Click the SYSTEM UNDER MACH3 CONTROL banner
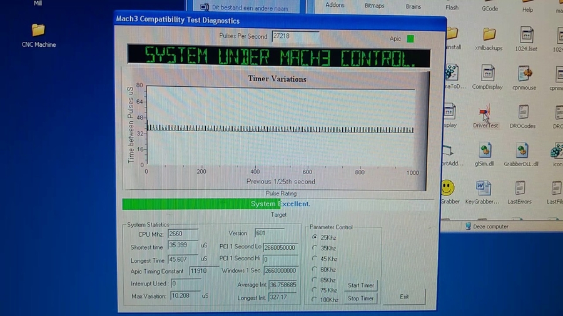This screenshot has height=316, width=563. [x=278, y=57]
